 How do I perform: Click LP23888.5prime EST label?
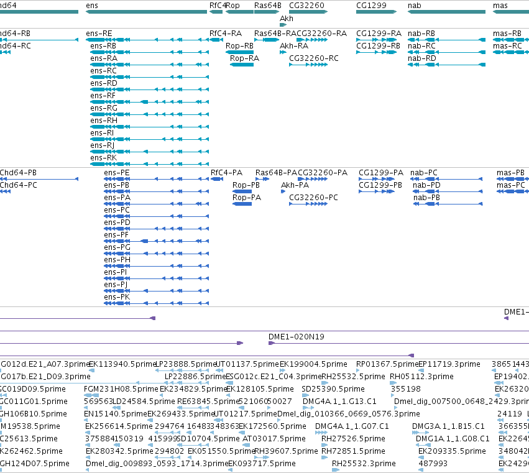(x=186, y=364)
